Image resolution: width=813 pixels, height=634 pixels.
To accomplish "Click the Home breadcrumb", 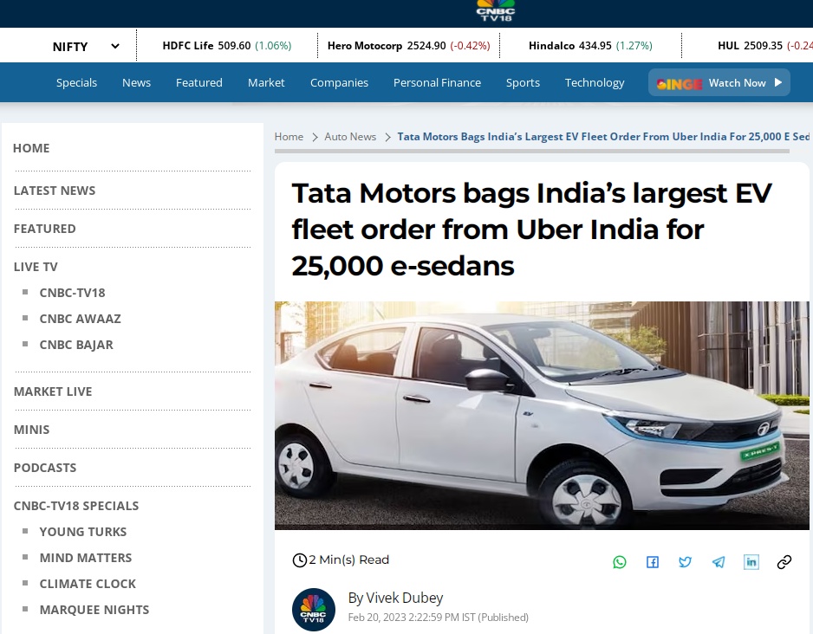I will [289, 137].
